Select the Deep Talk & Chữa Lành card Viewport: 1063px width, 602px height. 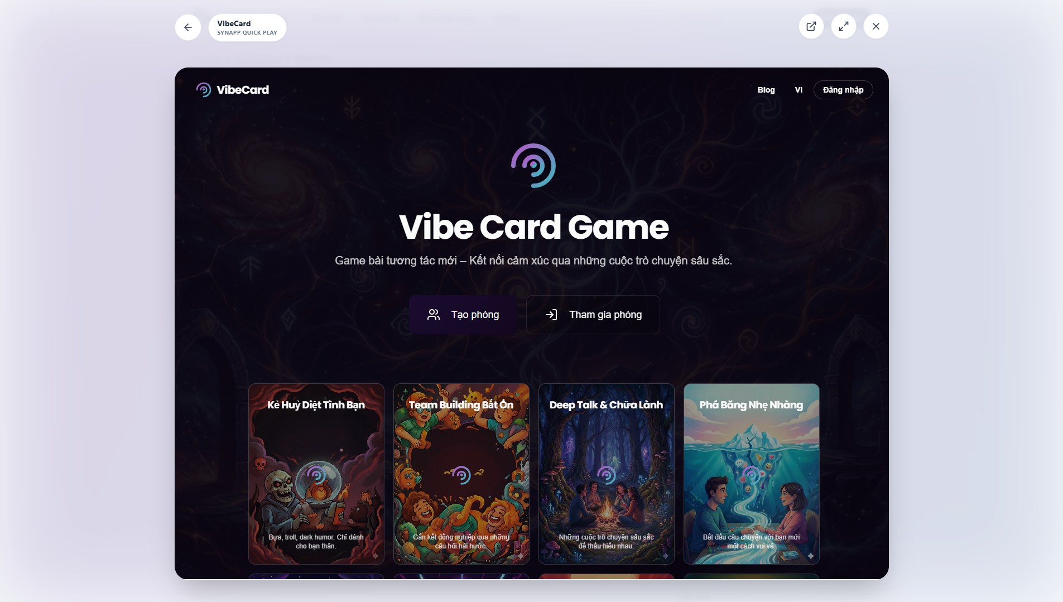(607, 474)
